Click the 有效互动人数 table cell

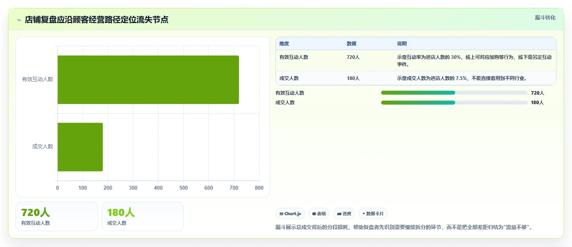point(294,57)
